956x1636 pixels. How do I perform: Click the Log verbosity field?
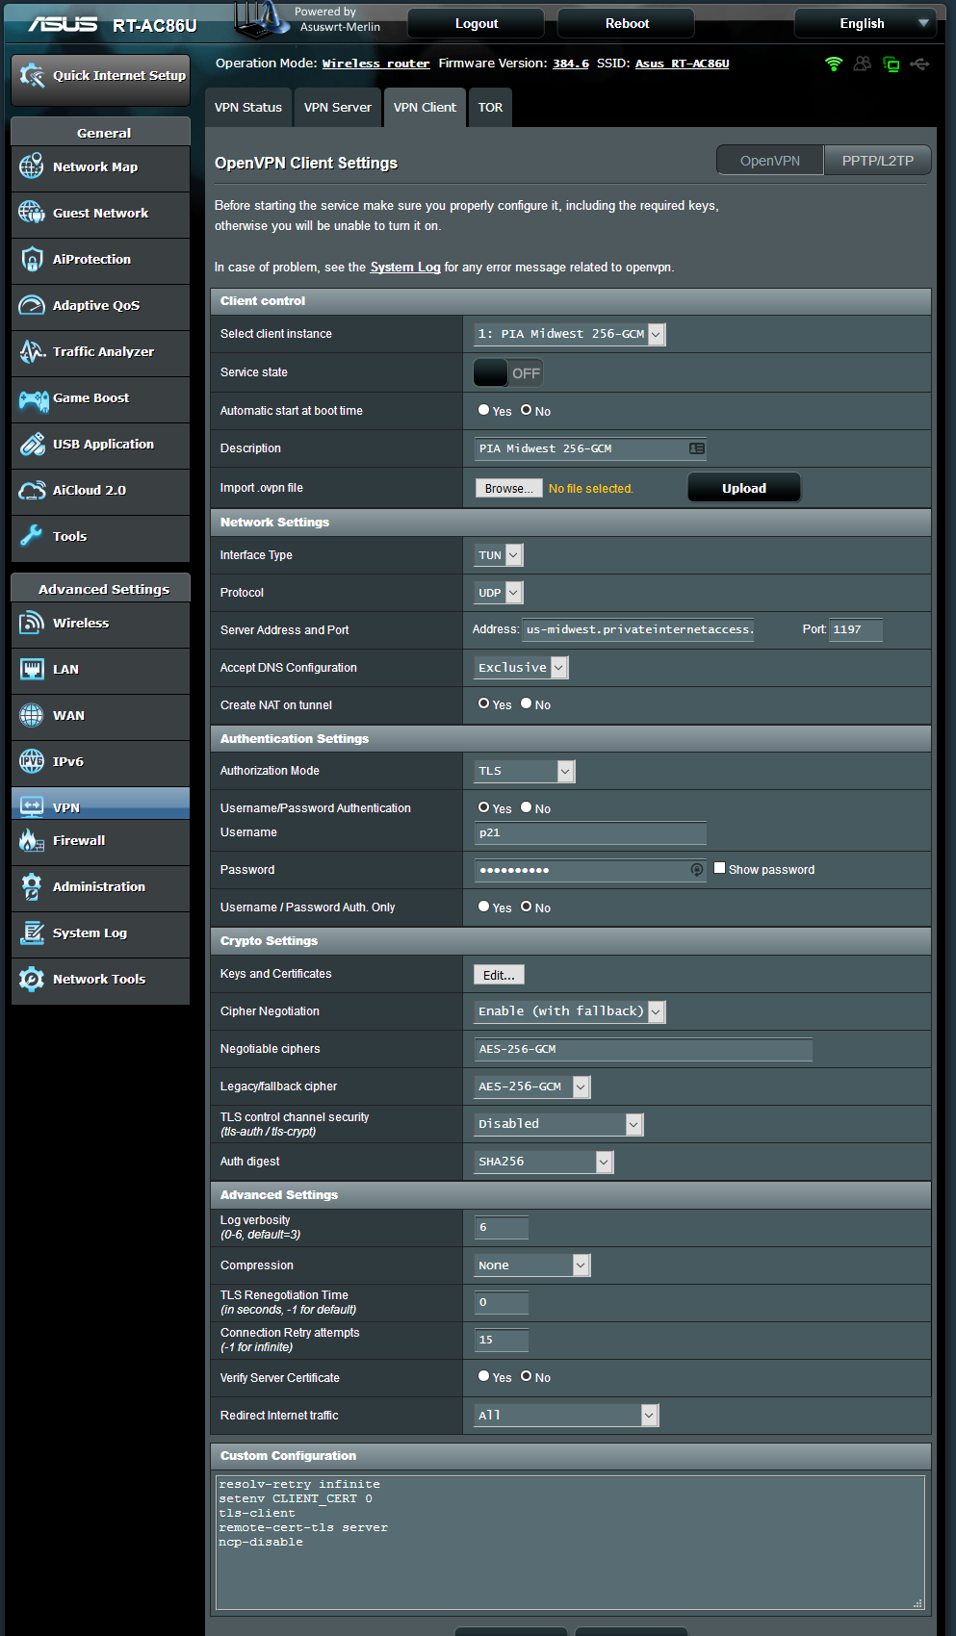pyautogui.click(x=502, y=1227)
